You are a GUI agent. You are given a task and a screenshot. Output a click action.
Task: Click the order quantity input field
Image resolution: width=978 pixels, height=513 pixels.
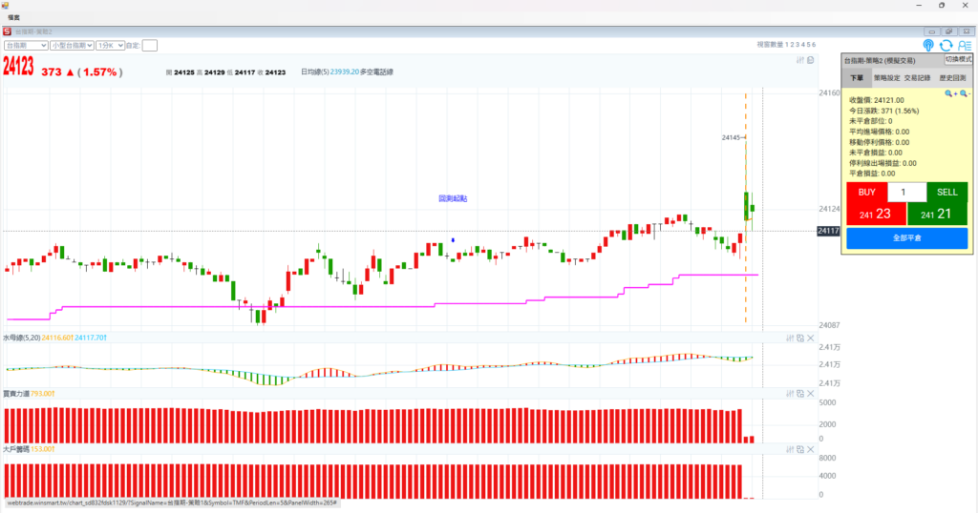906,193
